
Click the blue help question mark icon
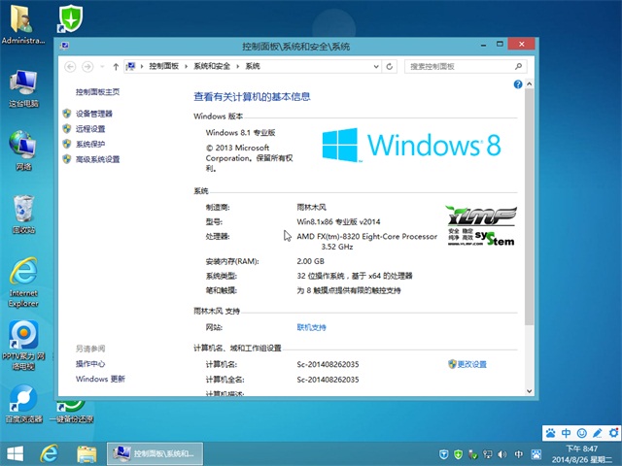(518, 85)
